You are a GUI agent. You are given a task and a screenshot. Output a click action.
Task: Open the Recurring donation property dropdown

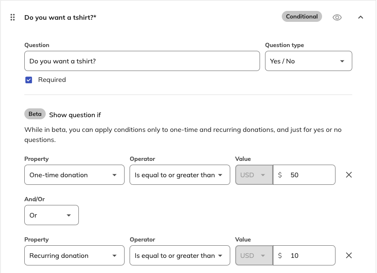coord(74,255)
